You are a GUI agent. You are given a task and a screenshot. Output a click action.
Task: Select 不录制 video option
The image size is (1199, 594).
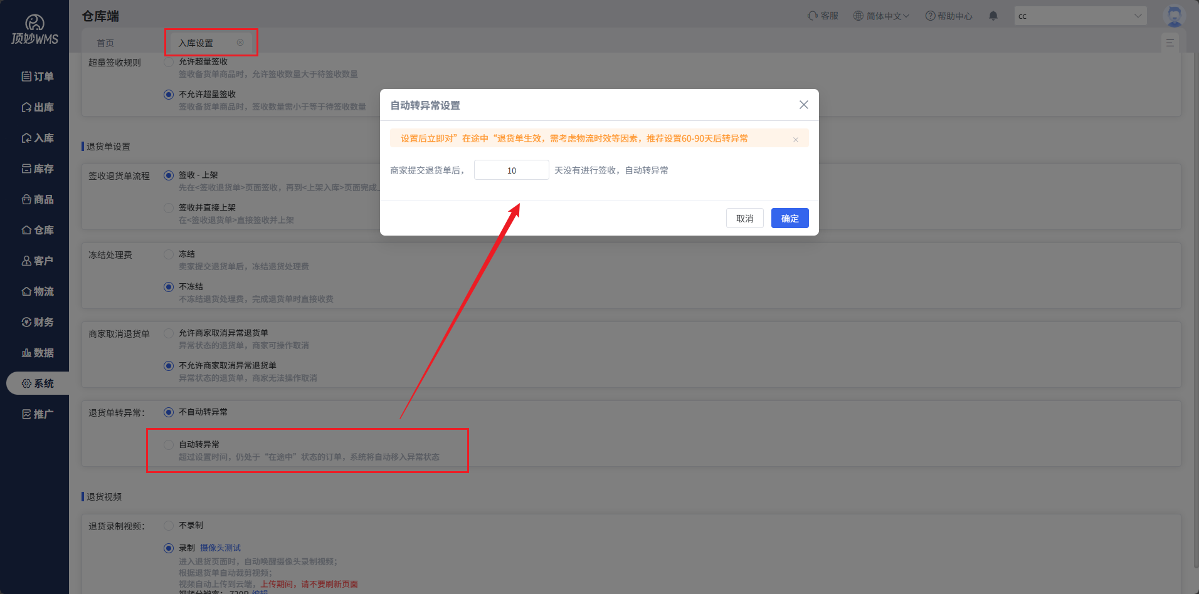pos(169,525)
